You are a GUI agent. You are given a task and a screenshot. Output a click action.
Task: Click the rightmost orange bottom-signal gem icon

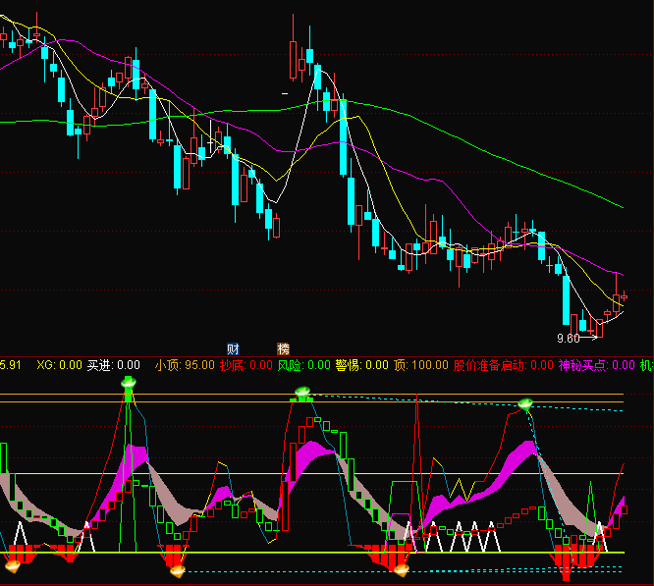coord(402,569)
